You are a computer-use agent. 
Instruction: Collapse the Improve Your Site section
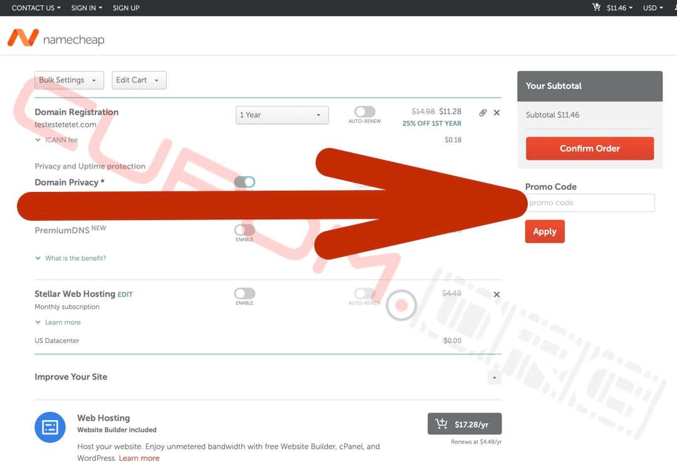pyautogui.click(x=495, y=378)
